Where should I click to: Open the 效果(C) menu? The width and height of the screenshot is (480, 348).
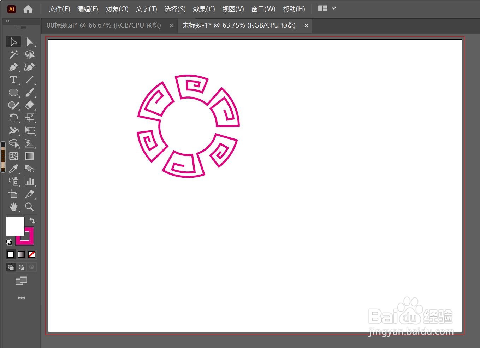204,9
